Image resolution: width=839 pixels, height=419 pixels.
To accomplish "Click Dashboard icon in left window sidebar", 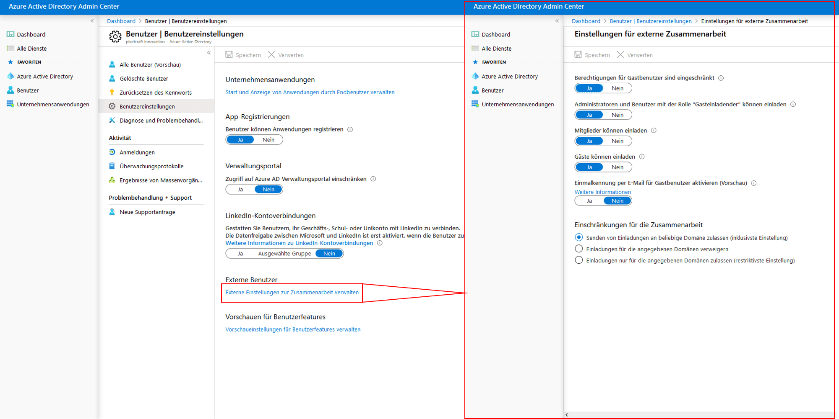I will click(x=10, y=34).
